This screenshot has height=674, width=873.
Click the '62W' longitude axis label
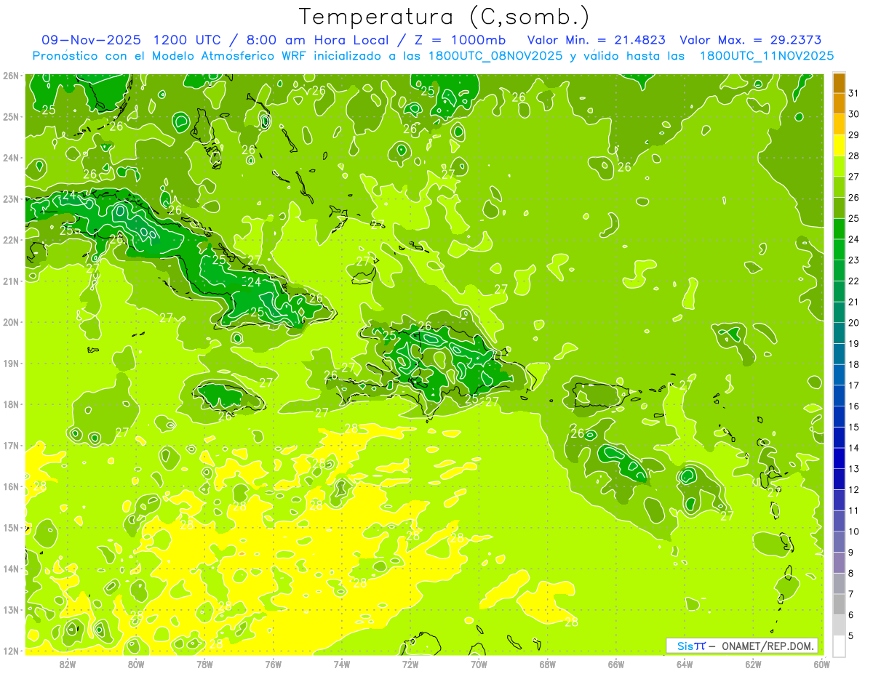[753, 663]
